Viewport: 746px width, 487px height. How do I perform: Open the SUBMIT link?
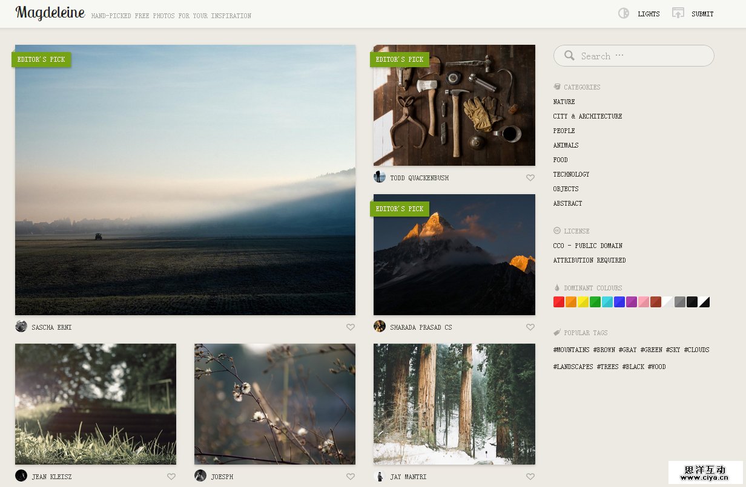coord(702,14)
